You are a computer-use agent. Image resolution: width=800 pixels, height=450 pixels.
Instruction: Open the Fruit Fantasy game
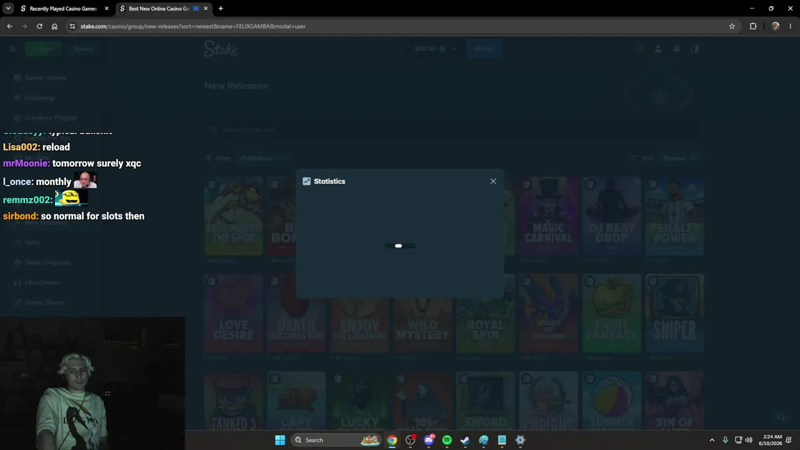pyautogui.click(x=611, y=314)
